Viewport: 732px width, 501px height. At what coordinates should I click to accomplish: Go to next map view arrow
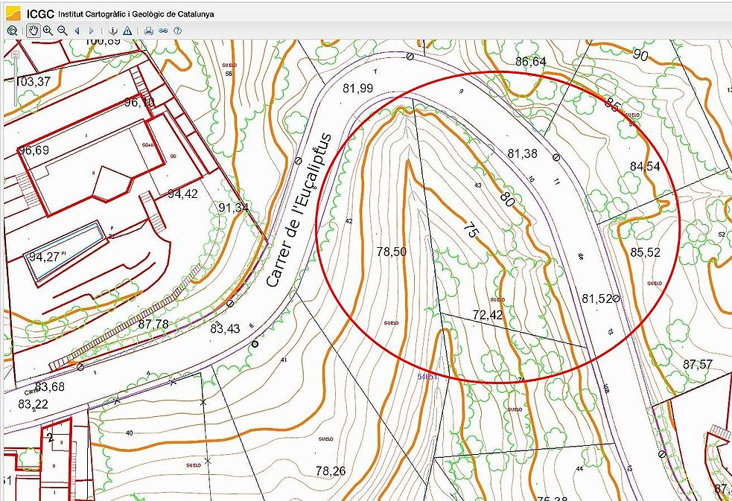[x=91, y=31]
